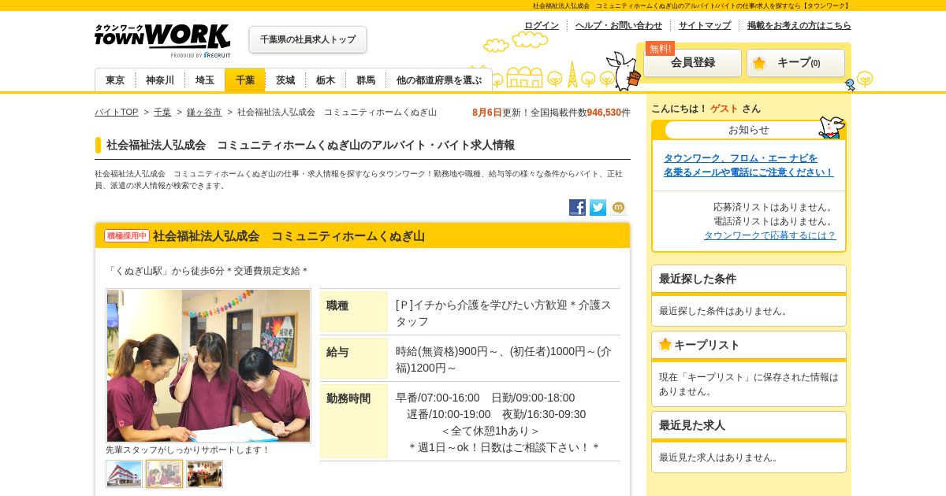The image size is (946, 496).
Task: Click the star icon on キープ button
Action: click(759, 63)
